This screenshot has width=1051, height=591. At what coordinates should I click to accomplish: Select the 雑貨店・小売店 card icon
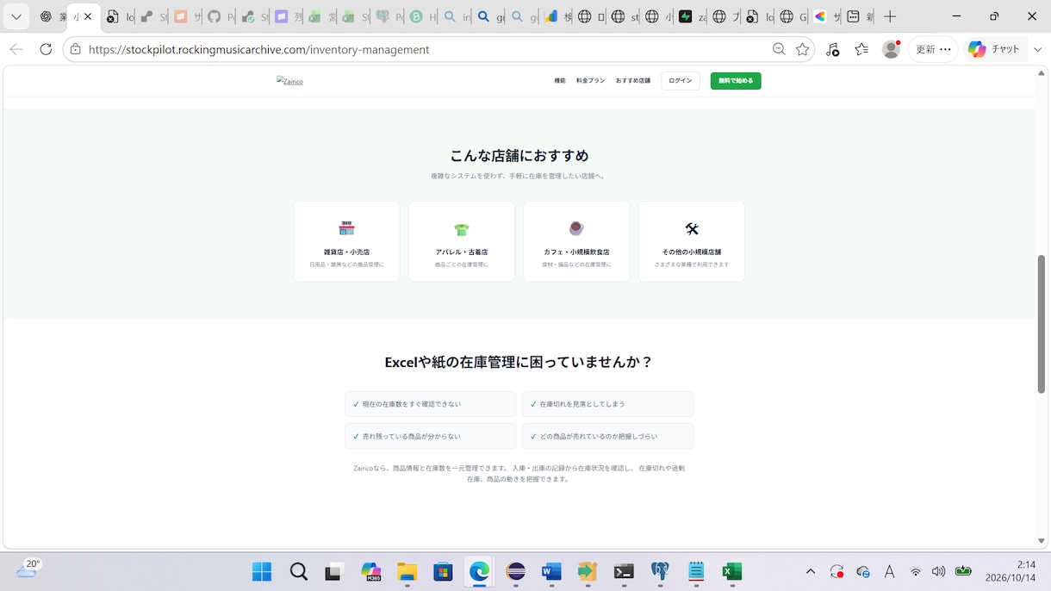pos(346,228)
